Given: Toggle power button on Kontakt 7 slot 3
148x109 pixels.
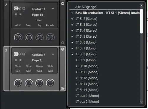Looking at the screenshot, I should click(x=16, y=54).
